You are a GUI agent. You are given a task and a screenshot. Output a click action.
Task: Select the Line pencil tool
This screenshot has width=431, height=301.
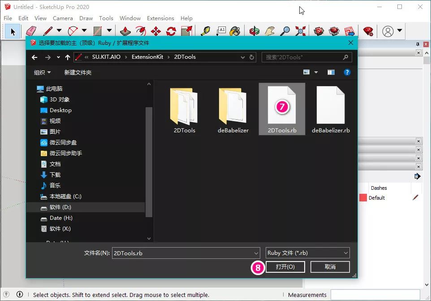point(48,31)
